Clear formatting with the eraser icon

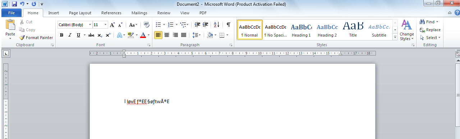[x=146, y=25]
